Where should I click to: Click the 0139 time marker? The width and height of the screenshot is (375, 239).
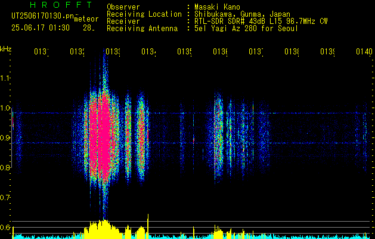pyautogui.click(x=327, y=51)
